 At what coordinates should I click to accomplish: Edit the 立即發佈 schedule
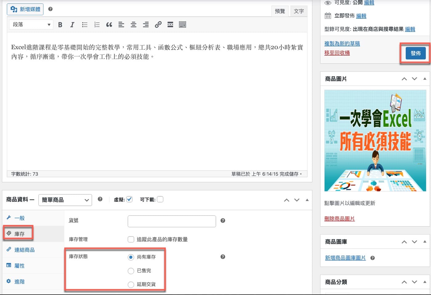361,16
